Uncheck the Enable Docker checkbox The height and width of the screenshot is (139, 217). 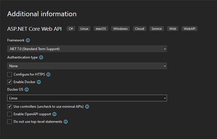pos(10,82)
